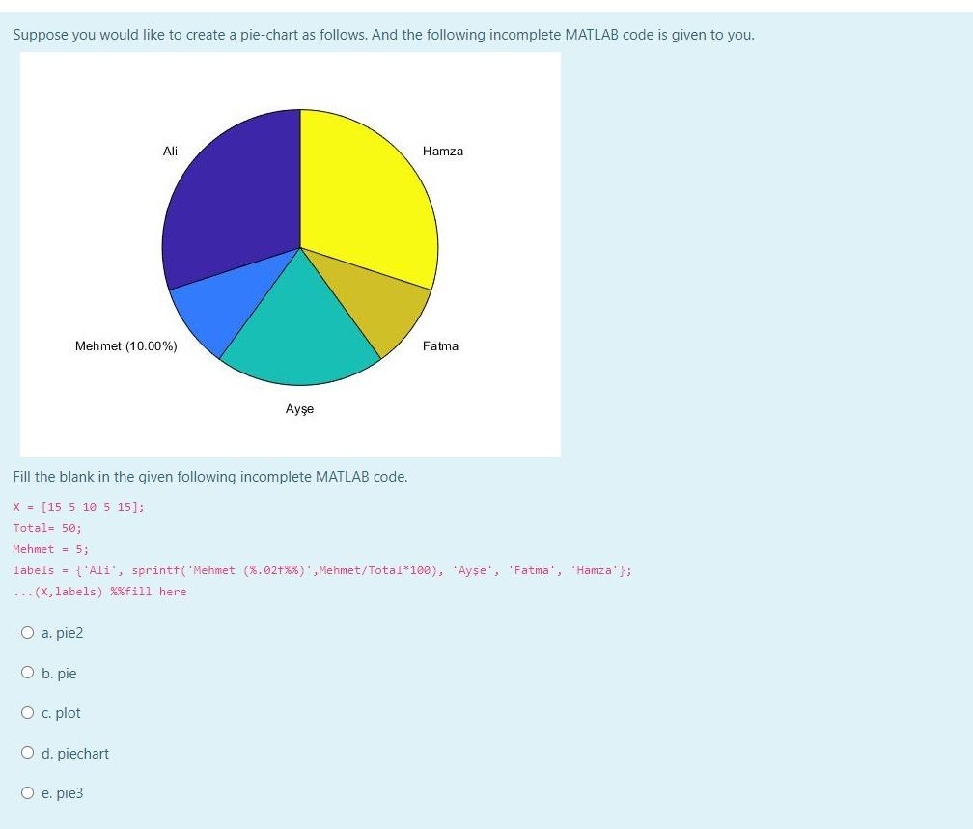Click the "Mehmet (10.00%)" label

[x=126, y=345]
